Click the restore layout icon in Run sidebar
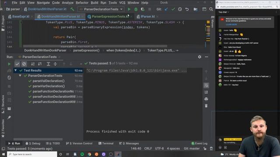 [x=9, y=109]
